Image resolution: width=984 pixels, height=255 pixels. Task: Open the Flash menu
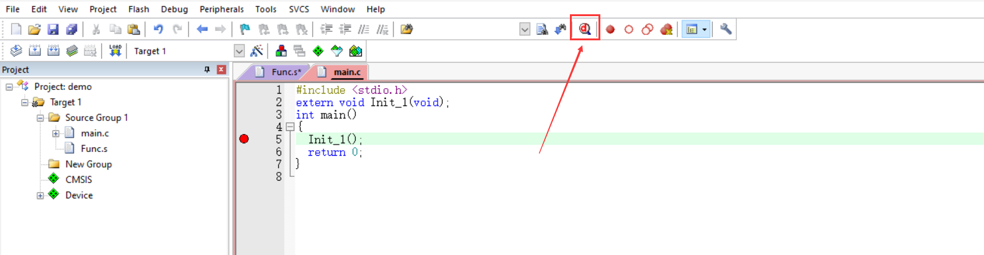pyautogui.click(x=139, y=9)
